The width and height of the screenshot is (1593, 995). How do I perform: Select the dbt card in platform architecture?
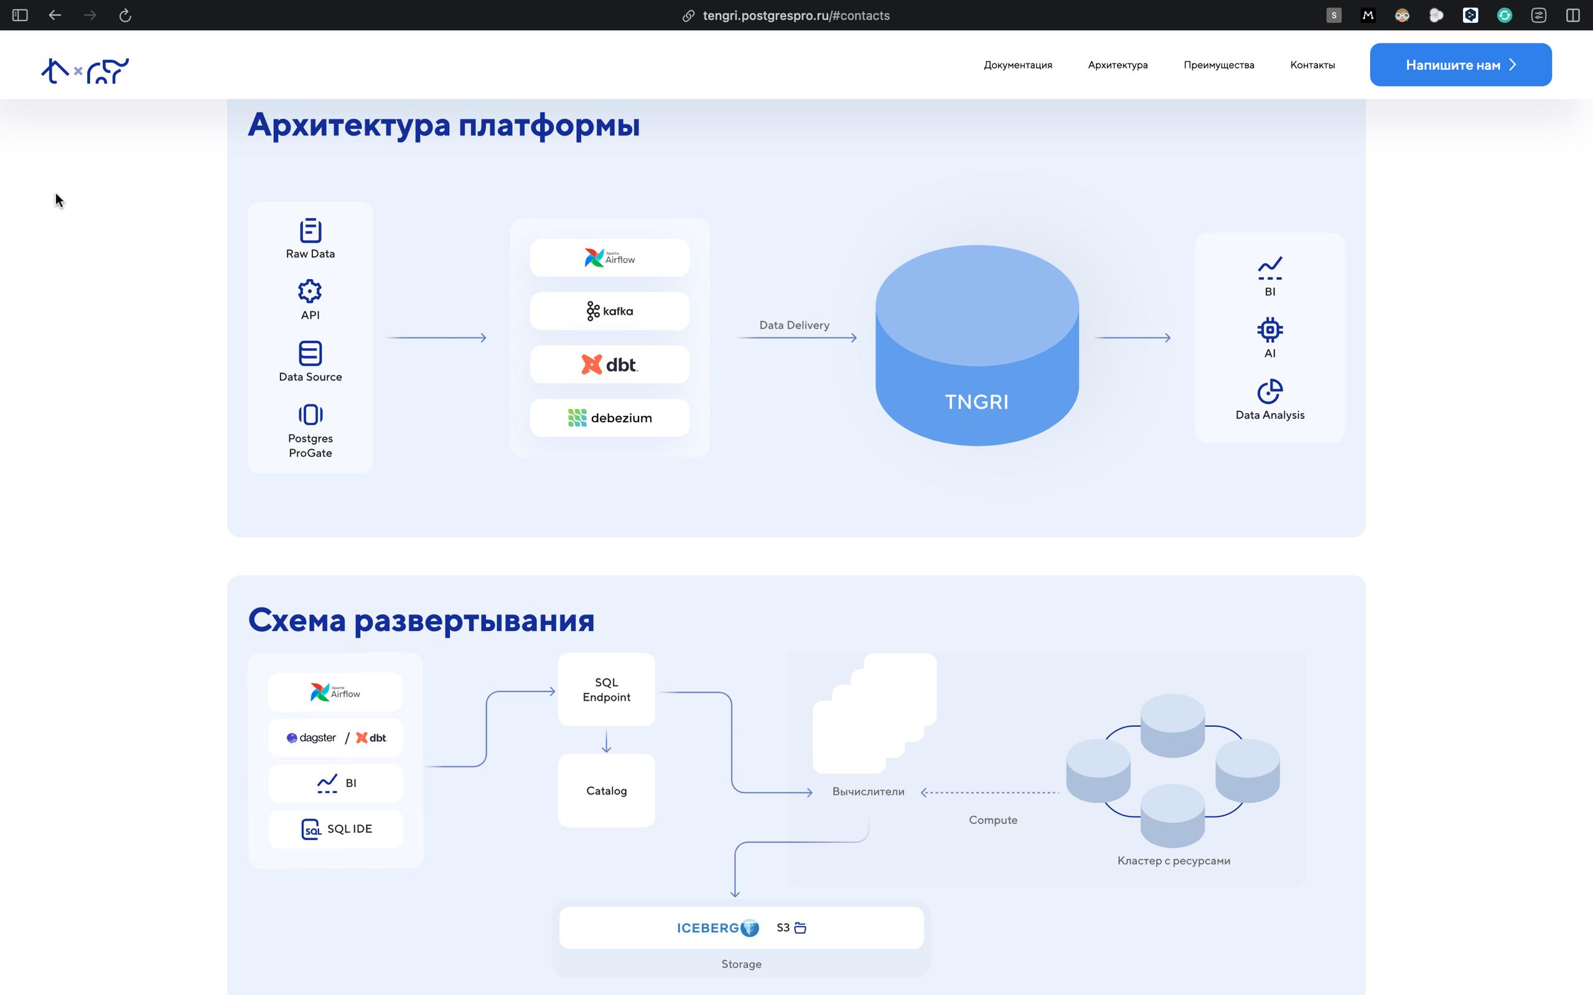tap(610, 364)
